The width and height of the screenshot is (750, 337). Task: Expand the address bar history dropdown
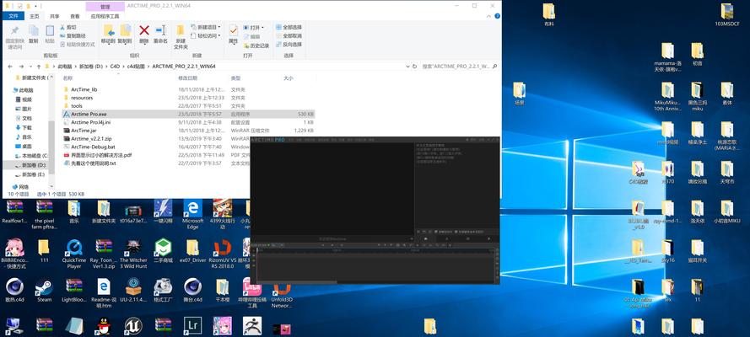(406, 67)
